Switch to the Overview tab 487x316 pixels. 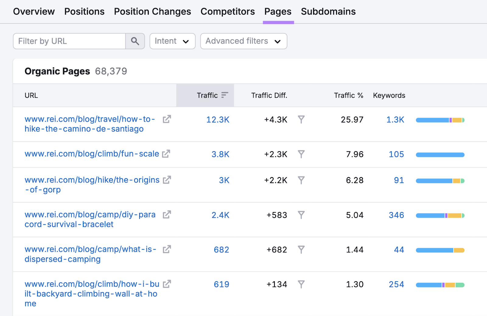34,12
